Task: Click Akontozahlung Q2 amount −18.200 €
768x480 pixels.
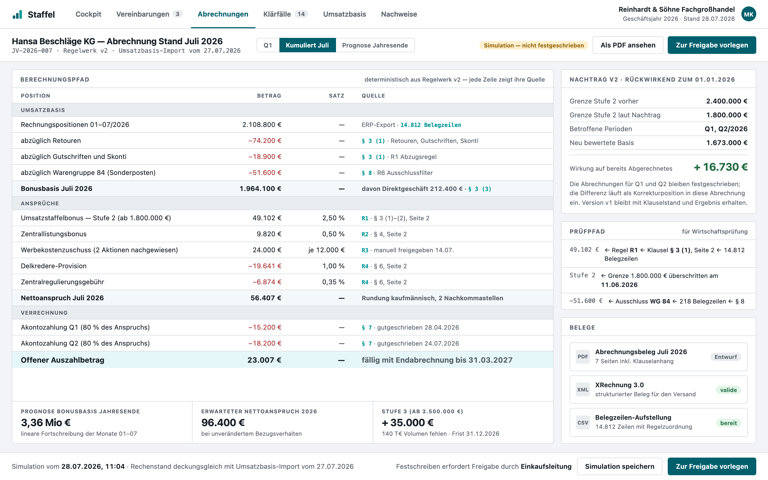Action: 265,343
